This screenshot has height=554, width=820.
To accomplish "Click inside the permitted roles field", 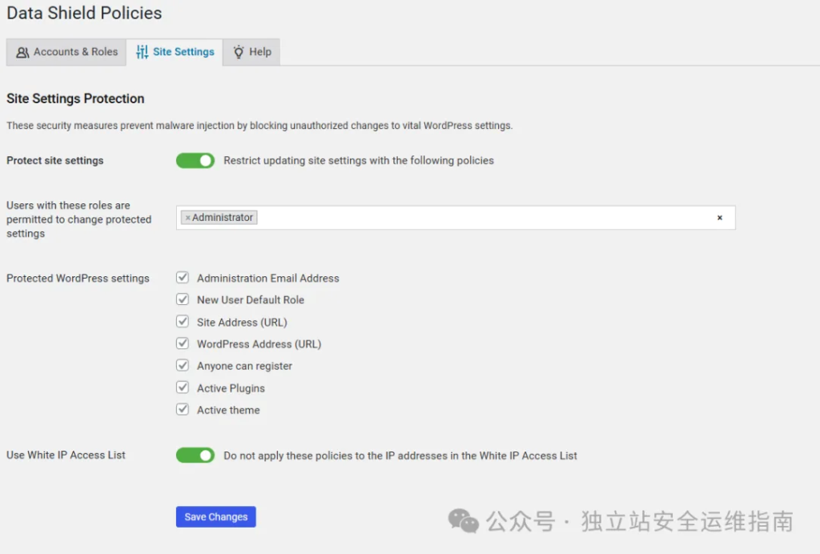I will click(456, 218).
